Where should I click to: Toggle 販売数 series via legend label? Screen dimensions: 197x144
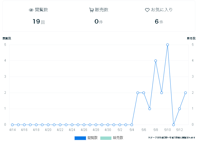(118, 138)
